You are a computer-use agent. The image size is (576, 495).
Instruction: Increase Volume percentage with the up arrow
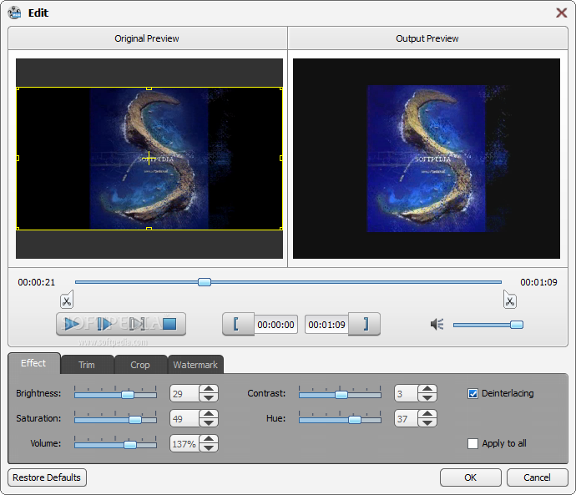click(209, 439)
